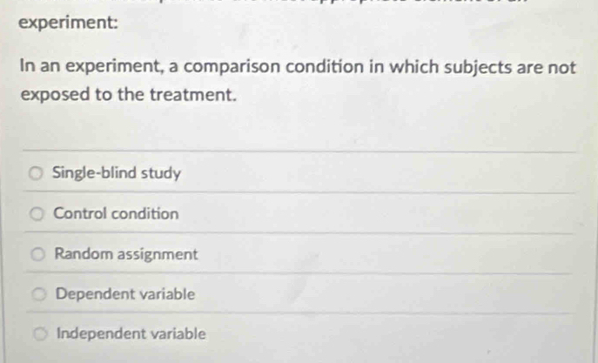Click the 'Independent variable' answer label
This screenshot has width=598, height=363.
pyautogui.click(x=131, y=333)
